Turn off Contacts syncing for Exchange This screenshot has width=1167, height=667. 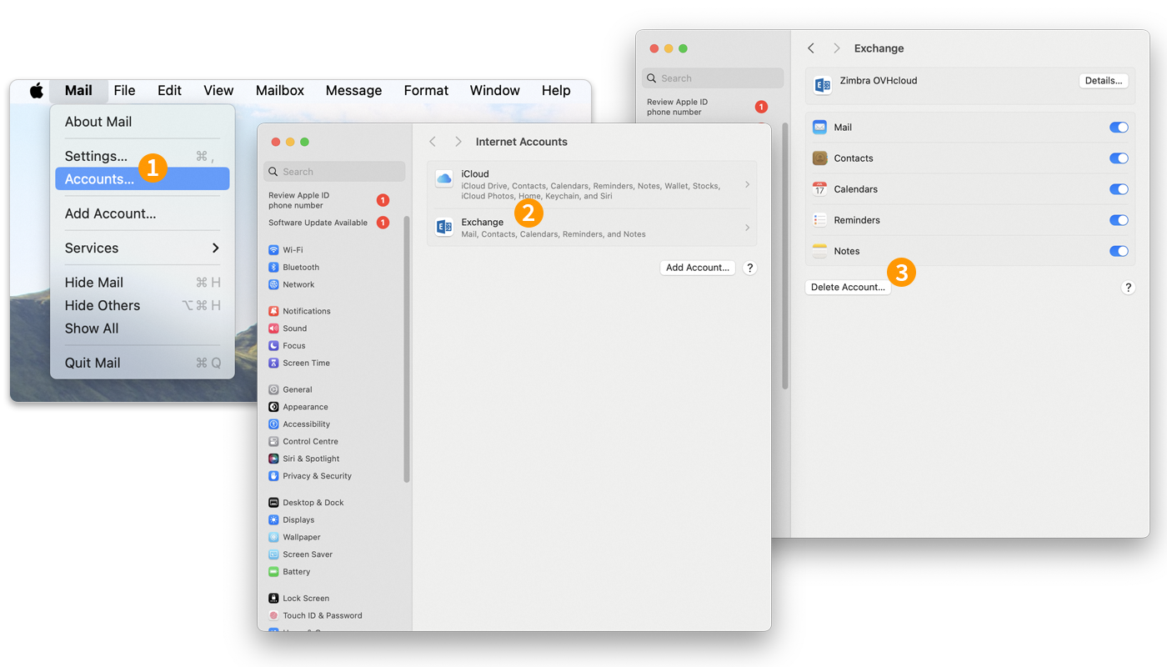(x=1119, y=158)
